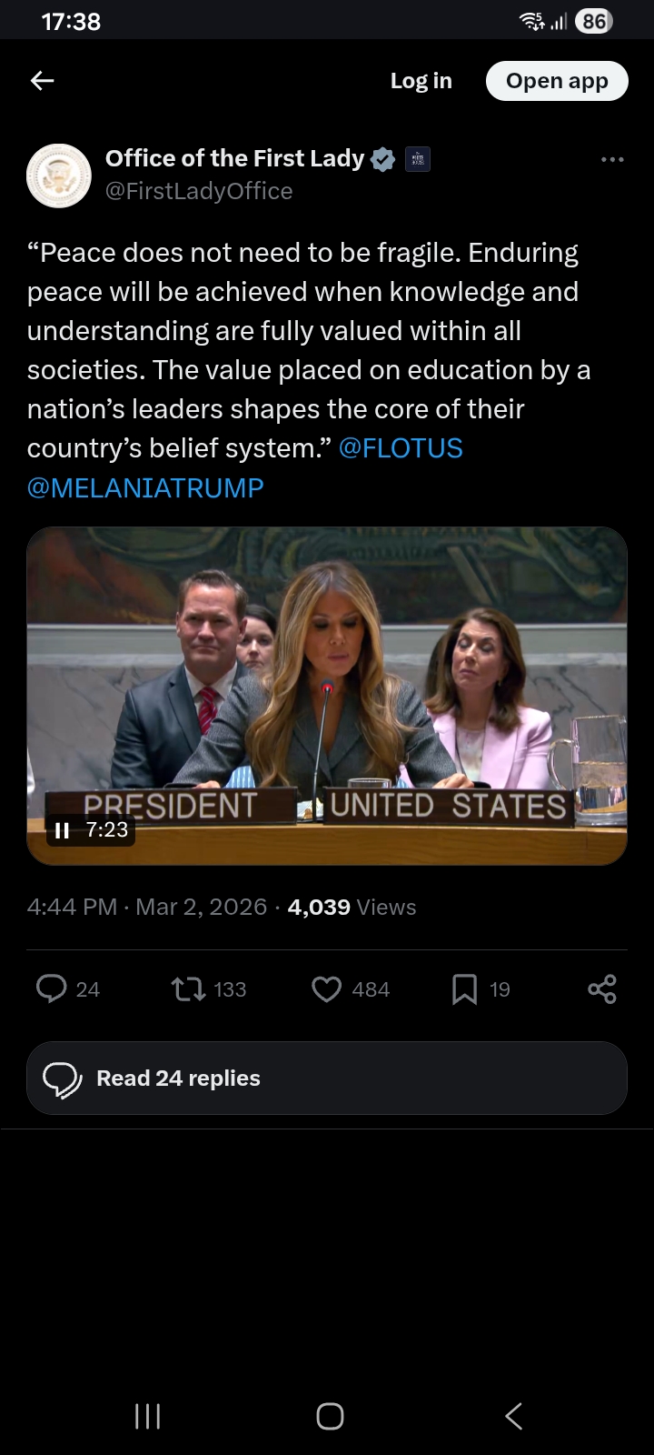This screenshot has width=654, height=1455.
Task: Tap the back arrow icon
Action: 43,81
